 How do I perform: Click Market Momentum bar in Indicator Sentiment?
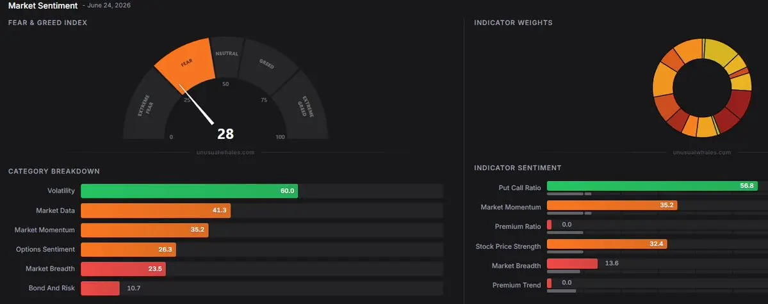pos(612,205)
